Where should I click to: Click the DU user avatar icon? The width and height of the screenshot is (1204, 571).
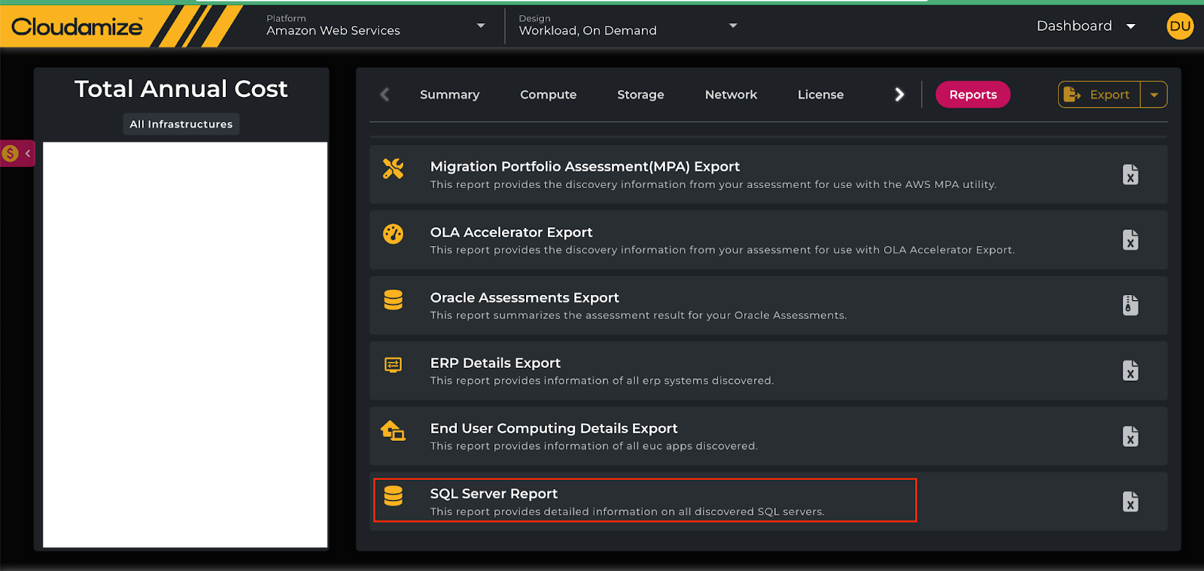[x=1179, y=26]
